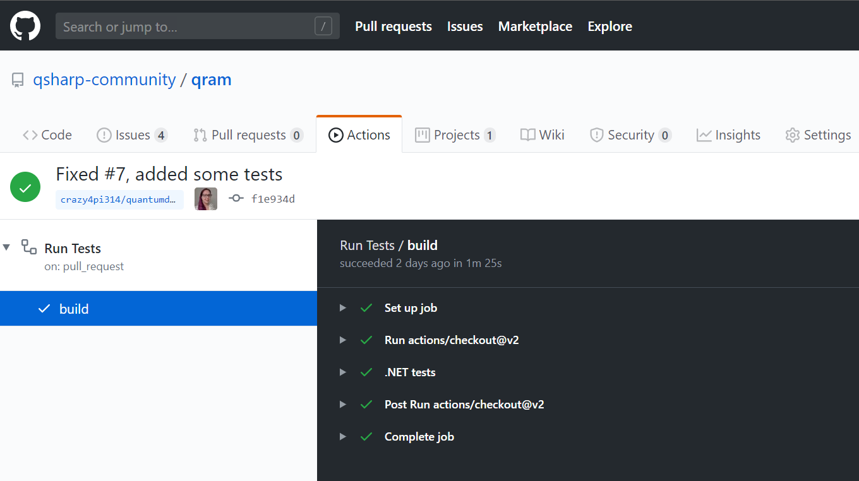Click the green check next to Run actions/checkout@v2
859x481 pixels.
366,340
